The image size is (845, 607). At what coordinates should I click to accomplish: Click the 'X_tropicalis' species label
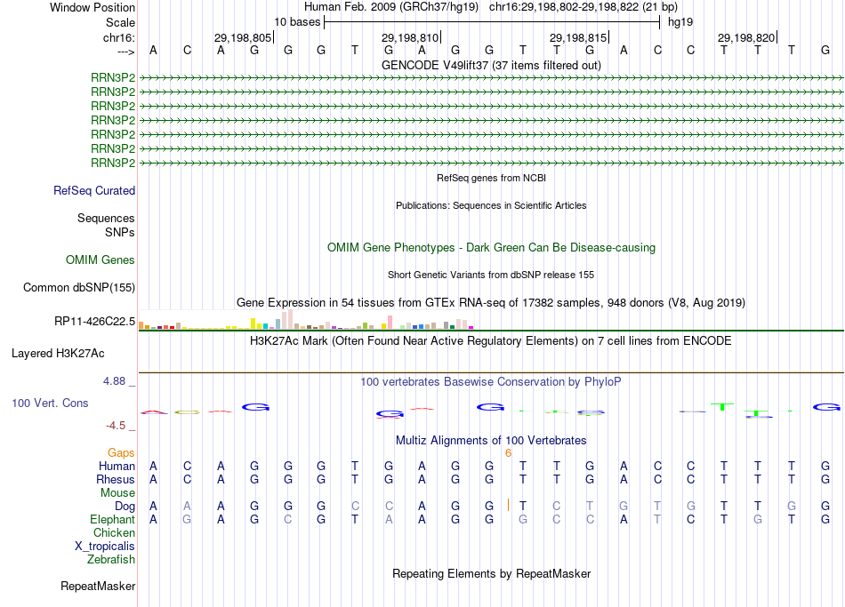click(105, 547)
